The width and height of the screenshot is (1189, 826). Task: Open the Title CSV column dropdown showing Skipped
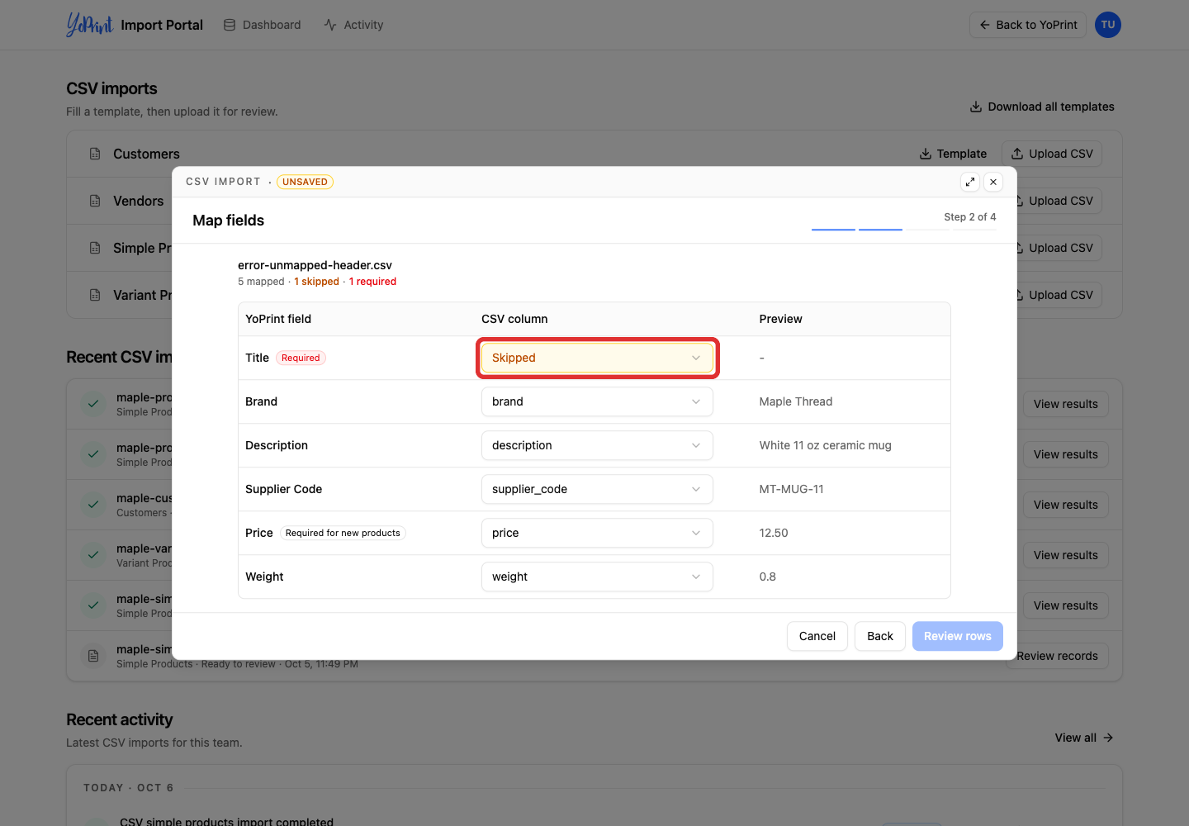[597, 358]
